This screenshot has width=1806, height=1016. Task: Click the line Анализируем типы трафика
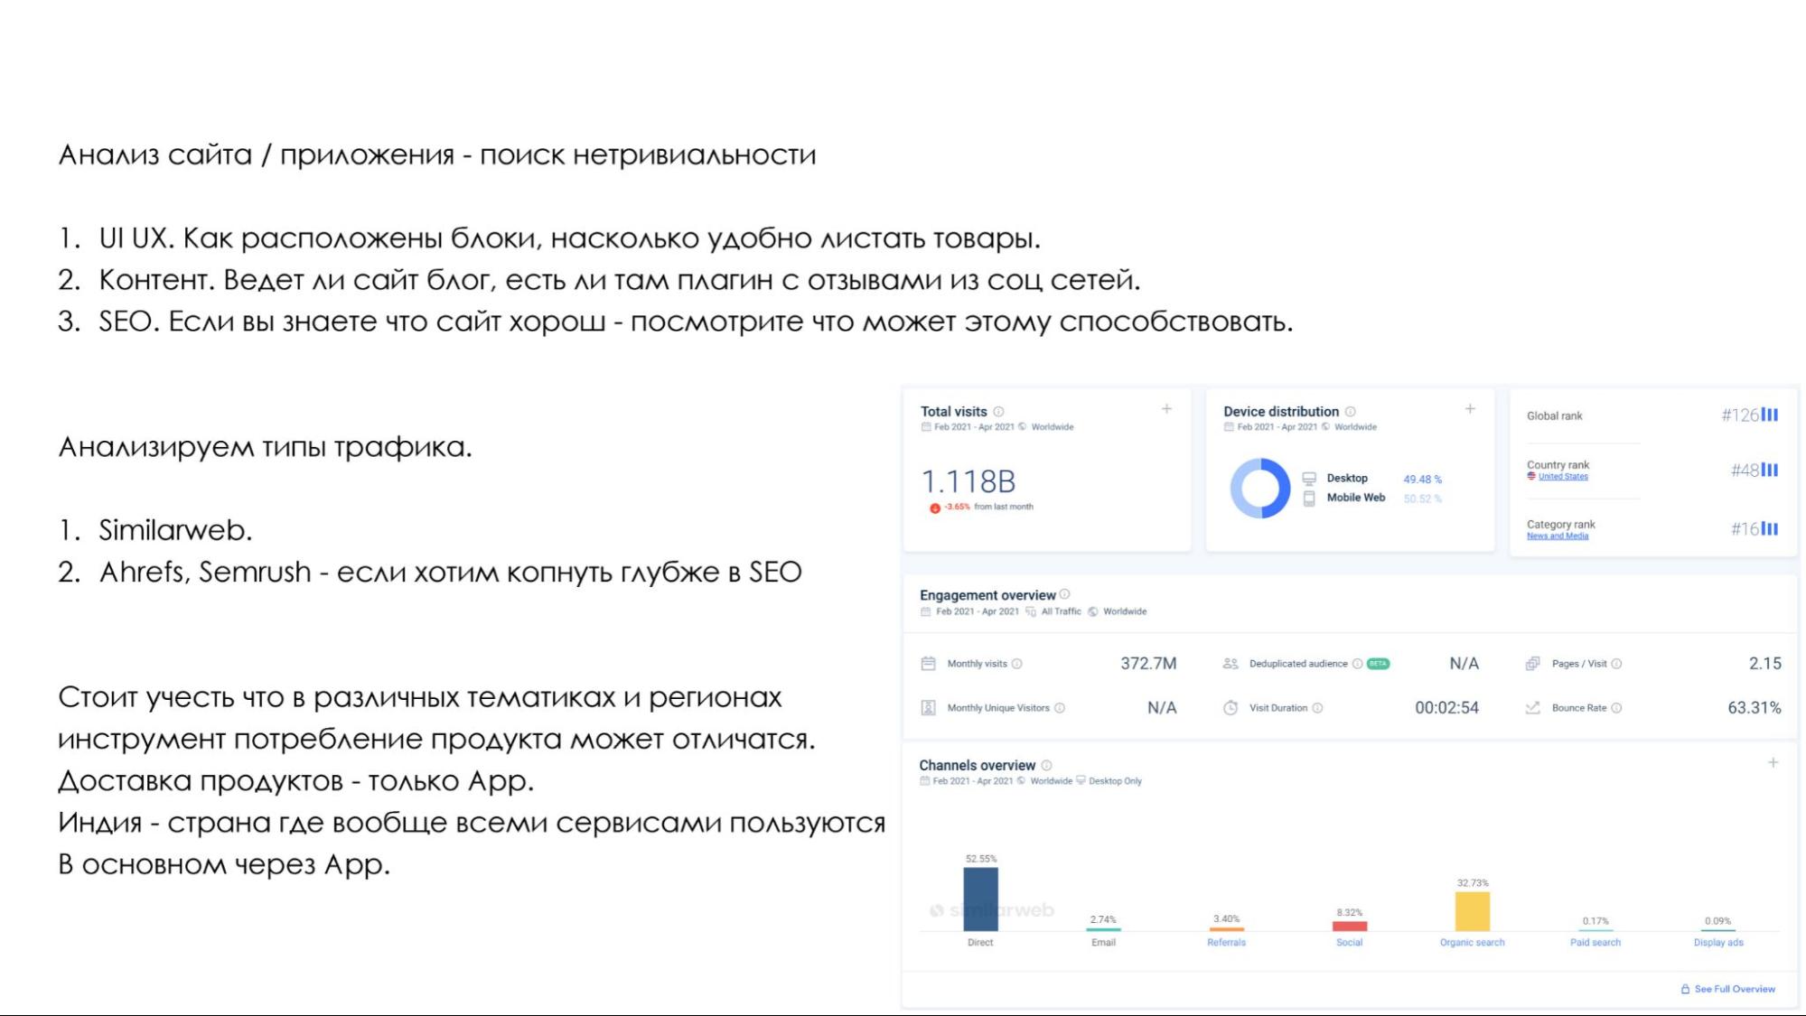[x=266, y=447]
